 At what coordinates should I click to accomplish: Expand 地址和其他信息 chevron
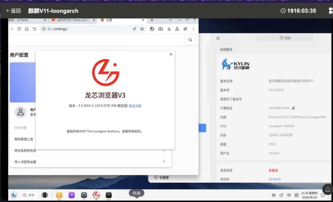[x=164, y=150]
